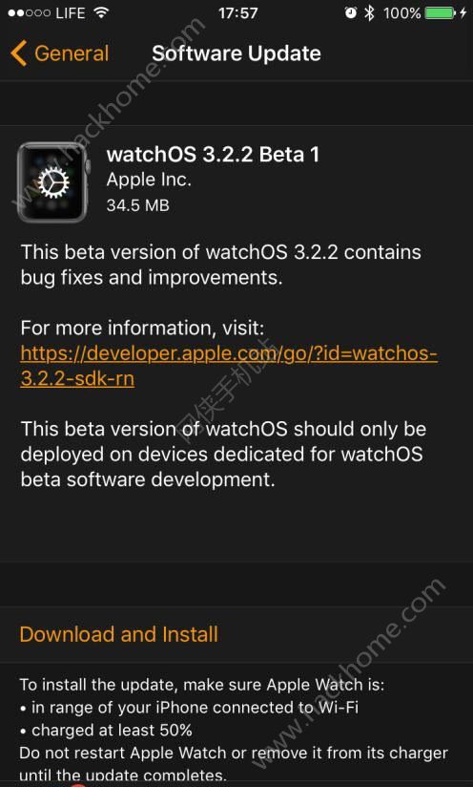Screen dimensions: 473x787
Task: Tap the Apple Inc. developer name
Action: tap(149, 181)
